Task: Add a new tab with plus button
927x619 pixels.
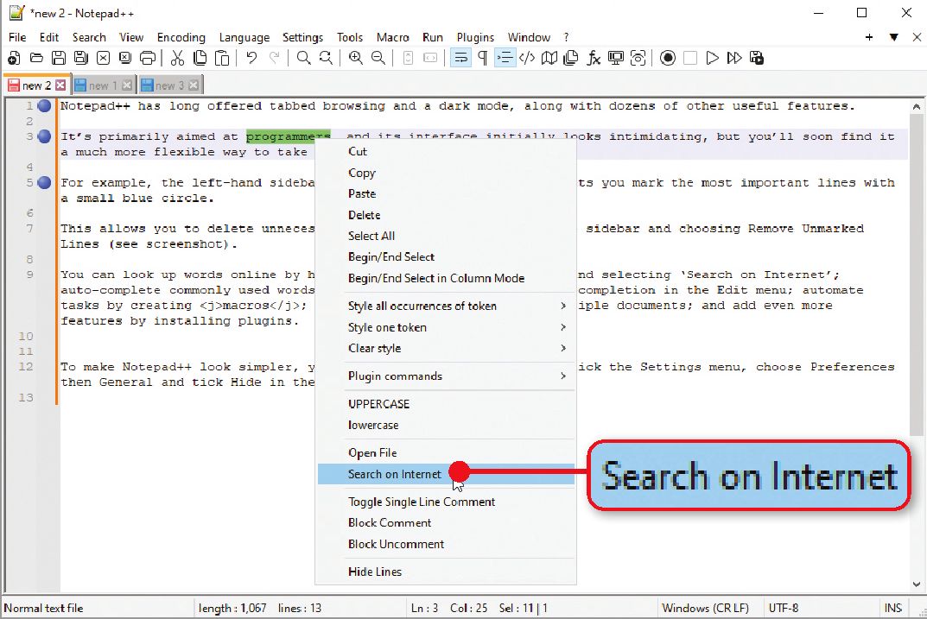Action: [x=869, y=37]
